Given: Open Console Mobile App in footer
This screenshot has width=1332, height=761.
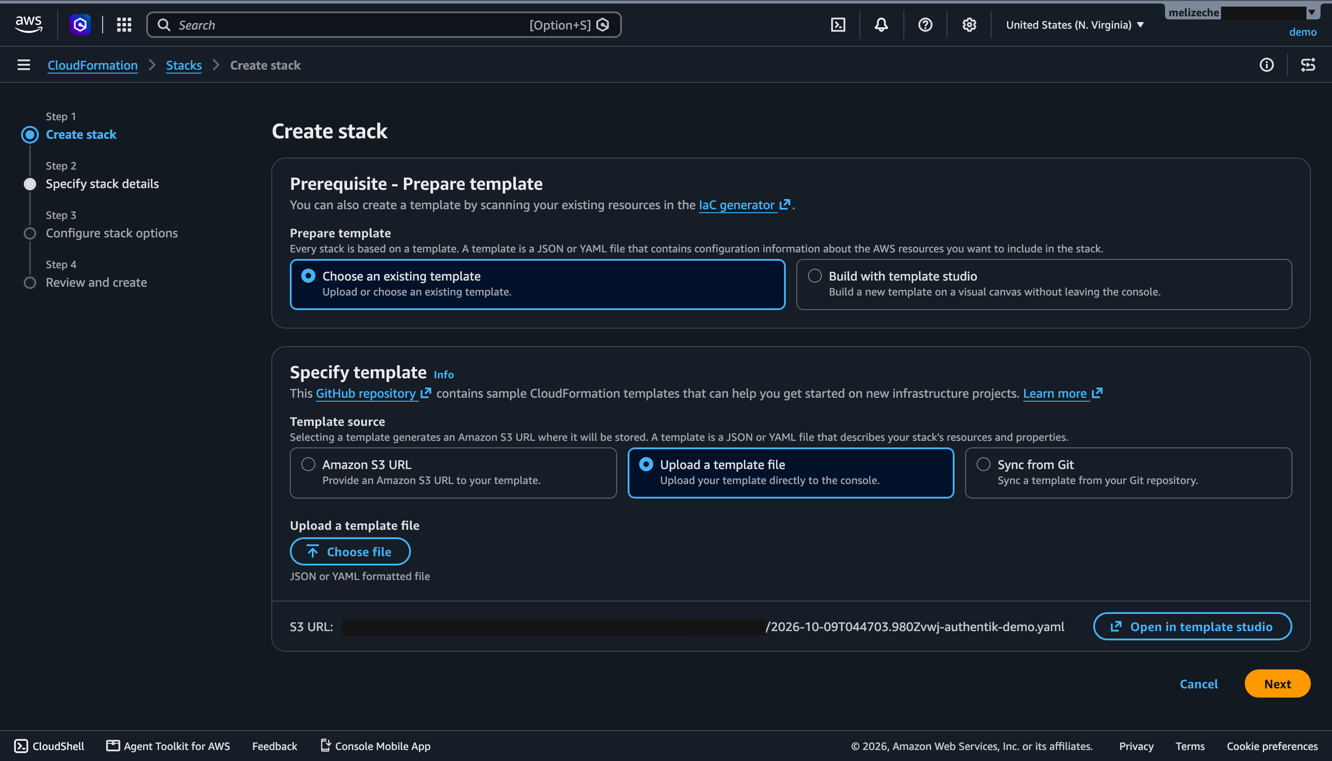Looking at the screenshot, I should [375, 746].
